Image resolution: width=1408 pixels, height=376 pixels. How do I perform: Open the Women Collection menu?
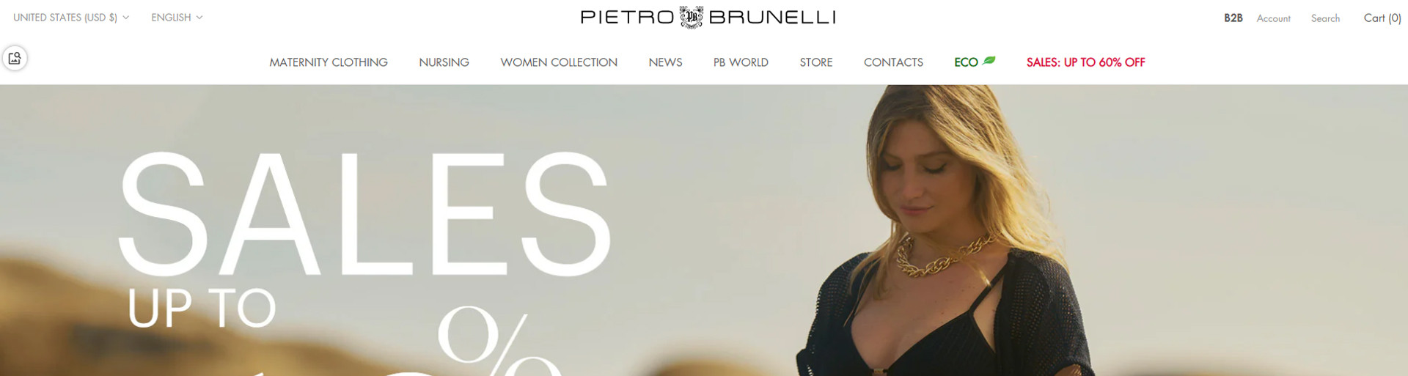[x=559, y=62]
